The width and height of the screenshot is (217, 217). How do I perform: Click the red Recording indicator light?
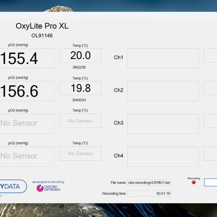[x=193, y=182]
